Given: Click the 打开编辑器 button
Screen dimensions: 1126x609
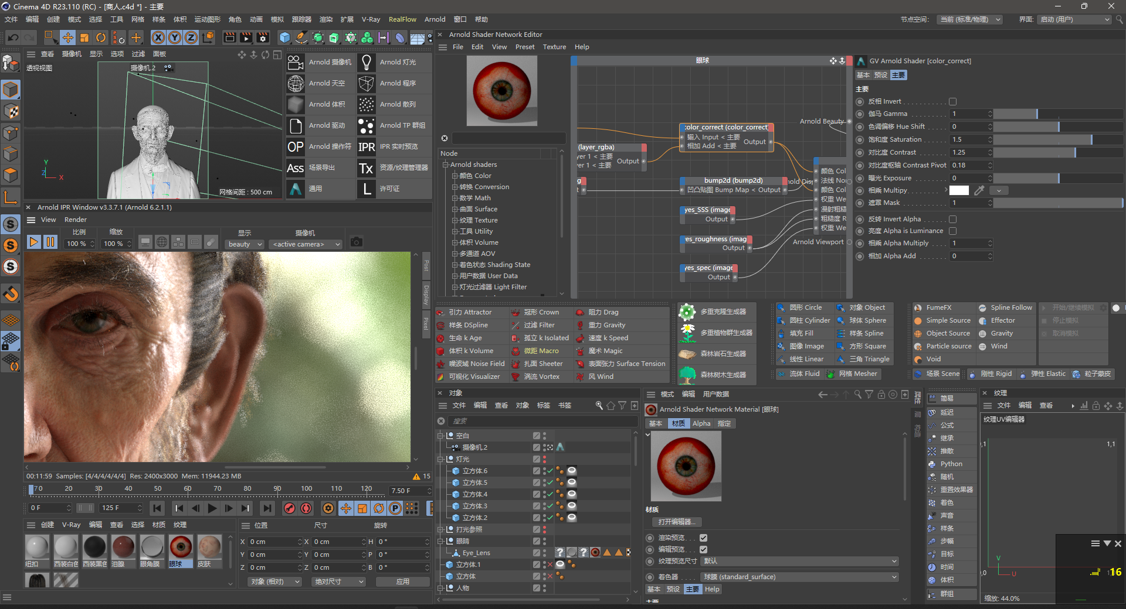Looking at the screenshot, I should (677, 522).
